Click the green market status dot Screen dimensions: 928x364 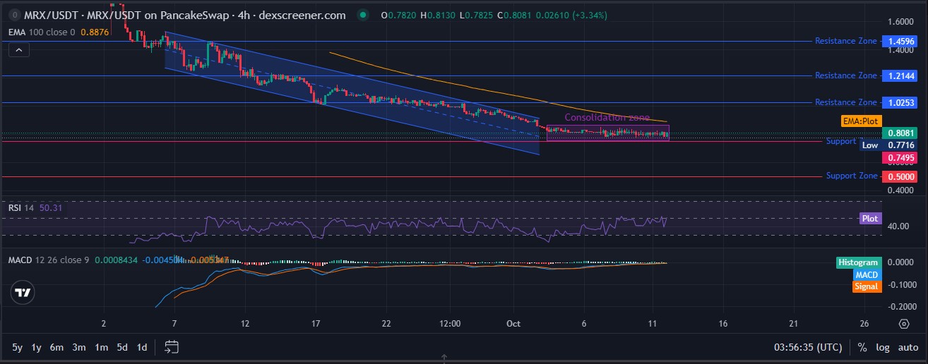[363, 15]
